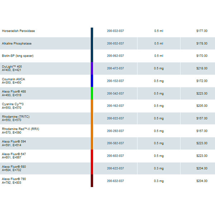Select the Alexa Fluor 680 conjugate name
Image resolution: width=215 pixels, height=215 pixels.
14,167
